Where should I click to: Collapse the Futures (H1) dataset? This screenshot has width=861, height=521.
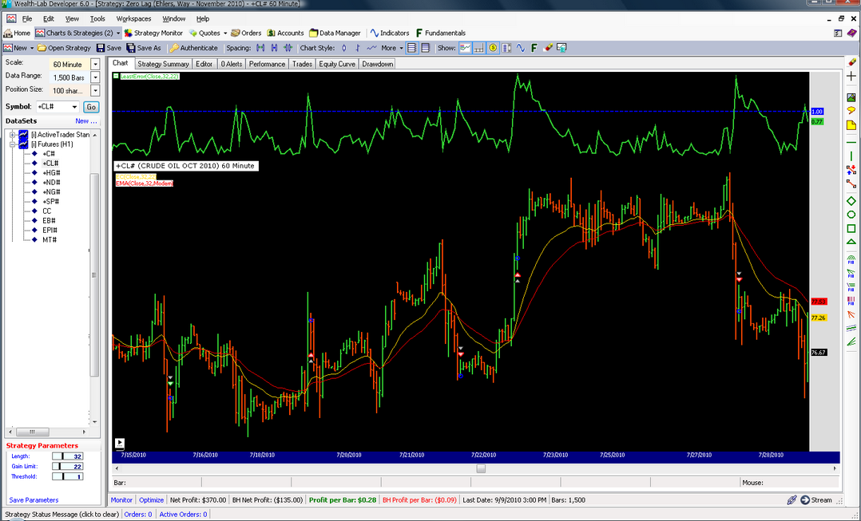pyautogui.click(x=13, y=144)
